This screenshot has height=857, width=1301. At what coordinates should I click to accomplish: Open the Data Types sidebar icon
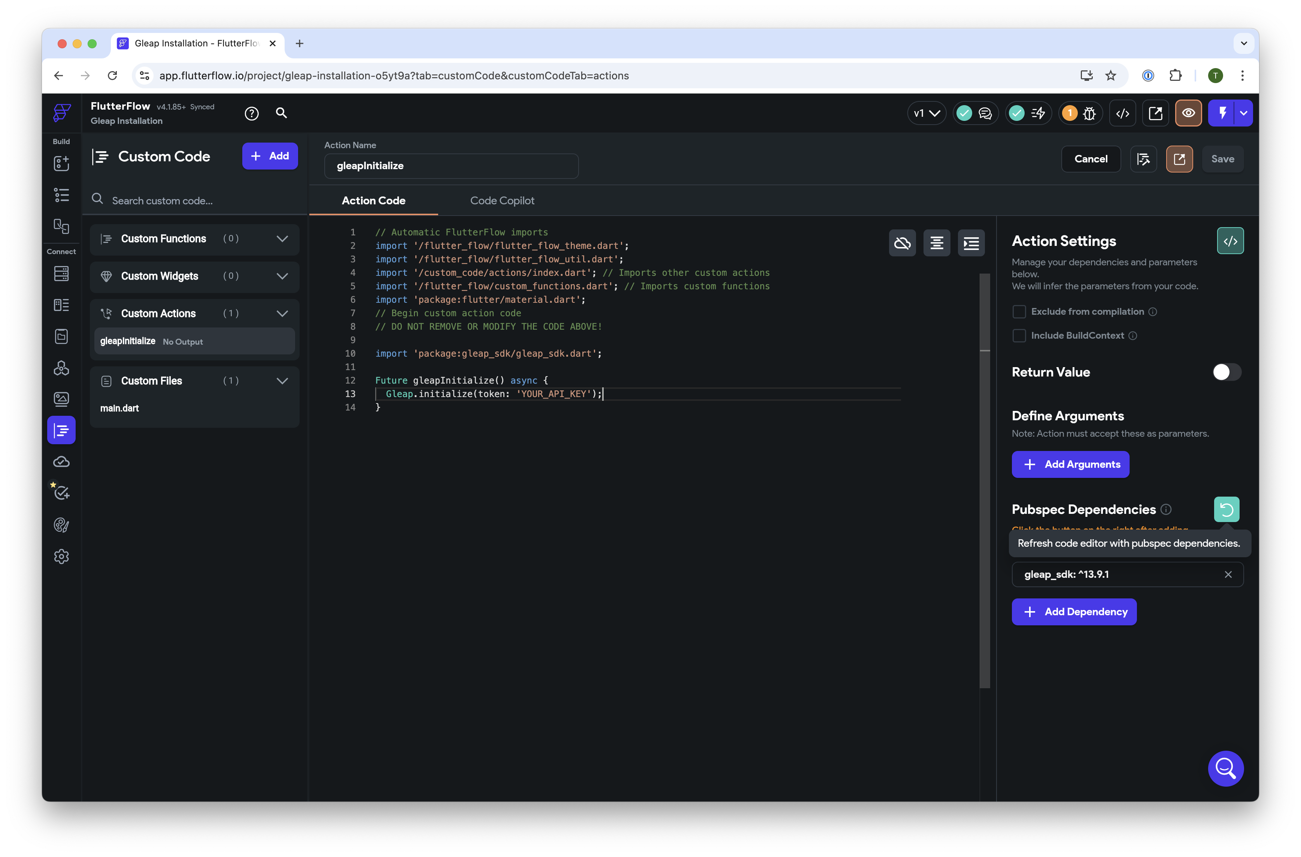(x=61, y=304)
